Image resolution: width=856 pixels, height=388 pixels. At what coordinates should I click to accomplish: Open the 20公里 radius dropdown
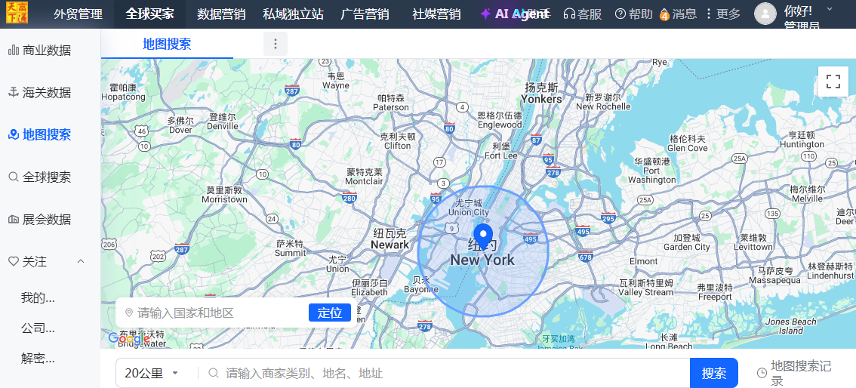(x=152, y=373)
